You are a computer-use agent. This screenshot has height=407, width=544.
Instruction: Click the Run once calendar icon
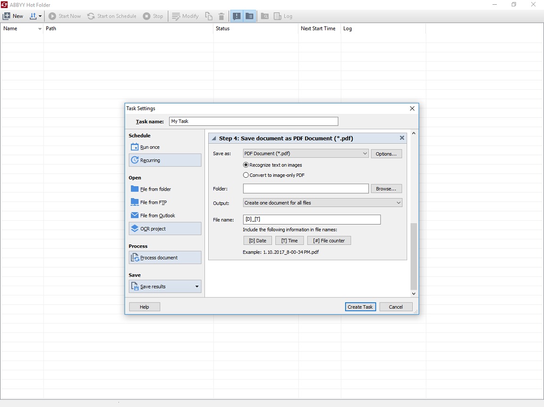tap(135, 147)
